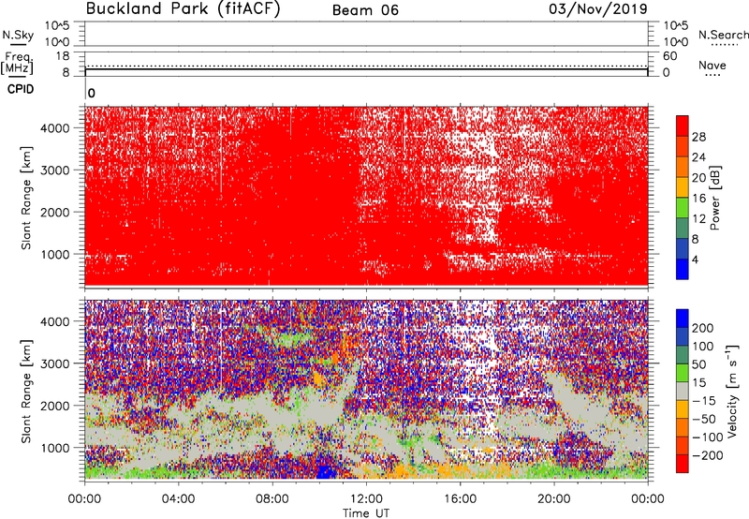Click the date '03/Nov/2019'
Screen dimensions: 749x519
click(x=598, y=9)
